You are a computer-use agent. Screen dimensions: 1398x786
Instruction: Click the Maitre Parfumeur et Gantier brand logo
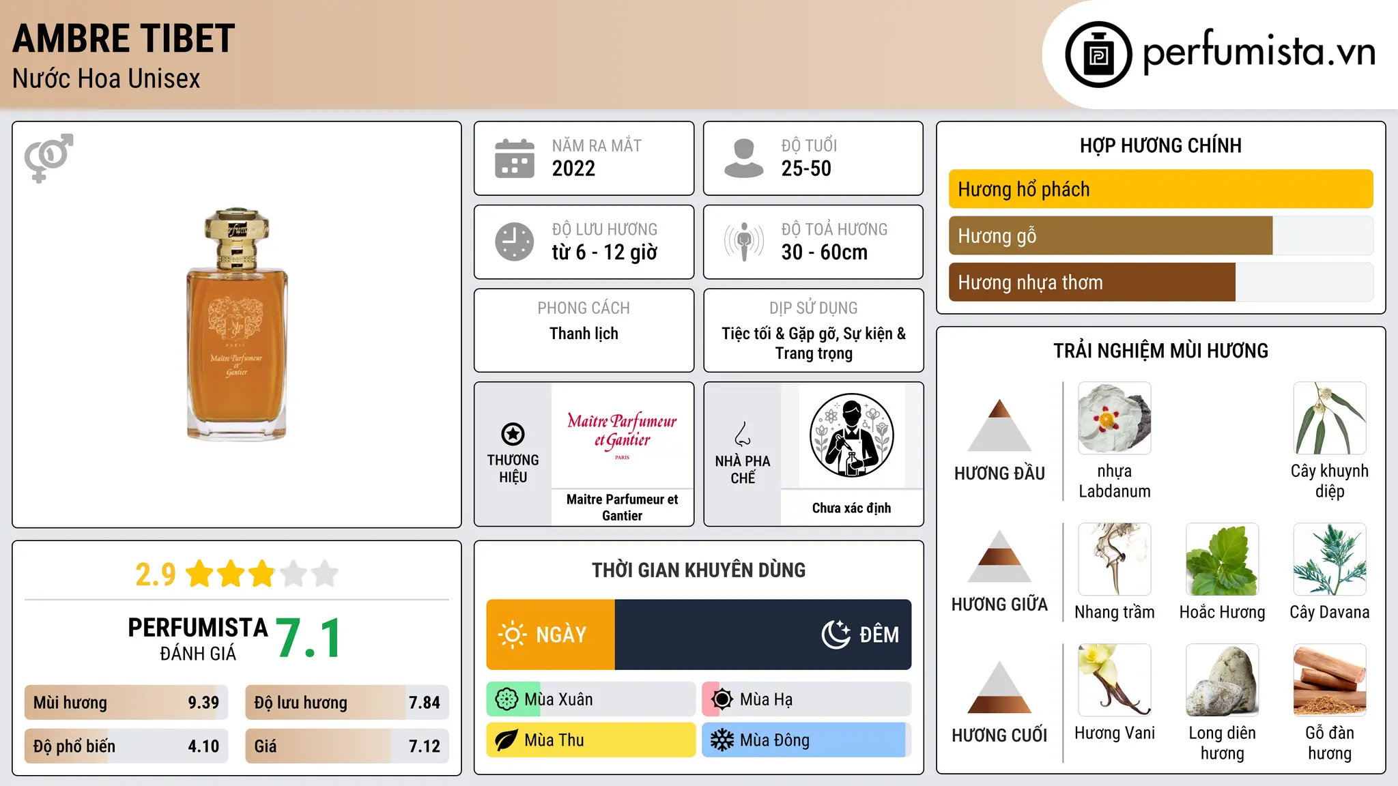tap(622, 434)
